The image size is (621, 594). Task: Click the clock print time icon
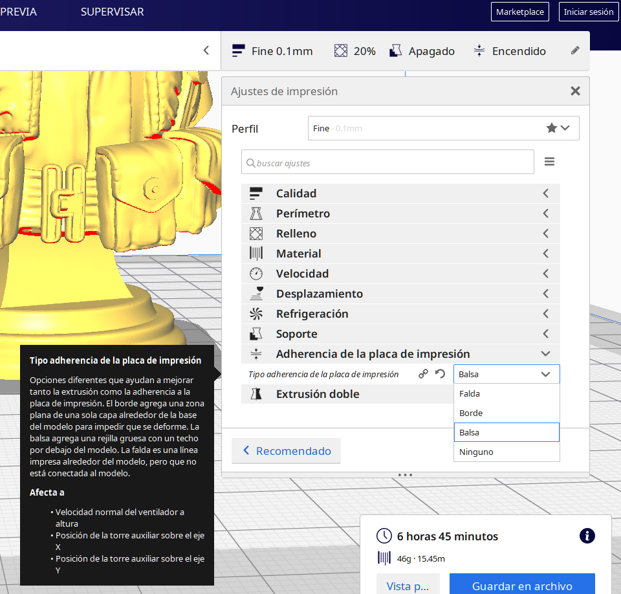[x=384, y=536]
